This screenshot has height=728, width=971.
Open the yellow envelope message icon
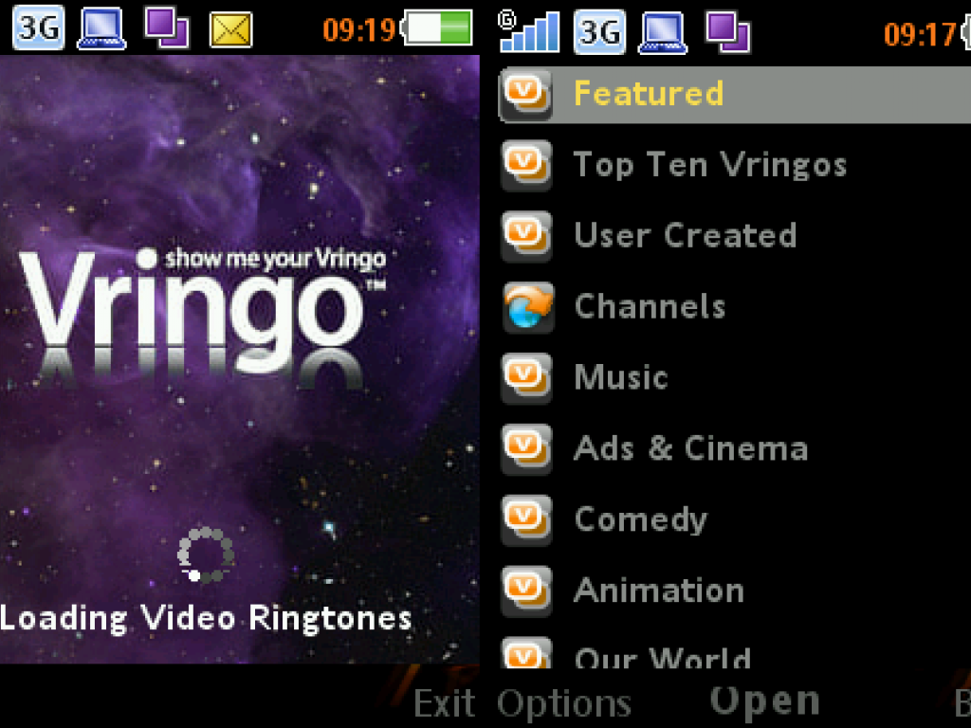click(x=231, y=29)
